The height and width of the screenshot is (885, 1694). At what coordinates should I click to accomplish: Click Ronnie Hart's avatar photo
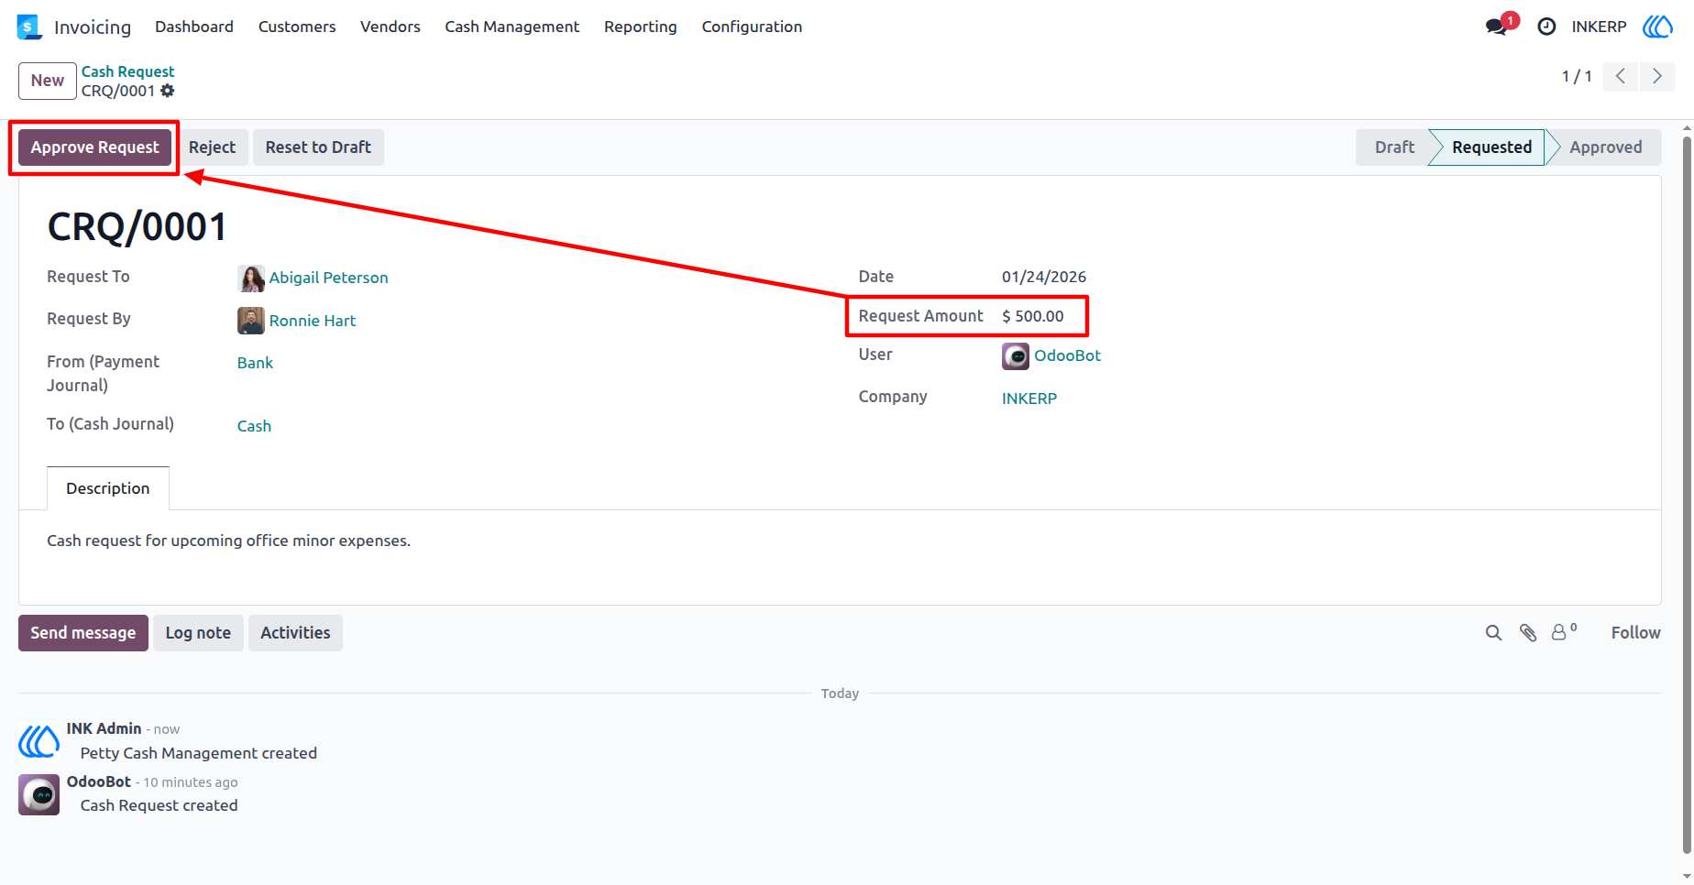pyautogui.click(x=251, y=321)
